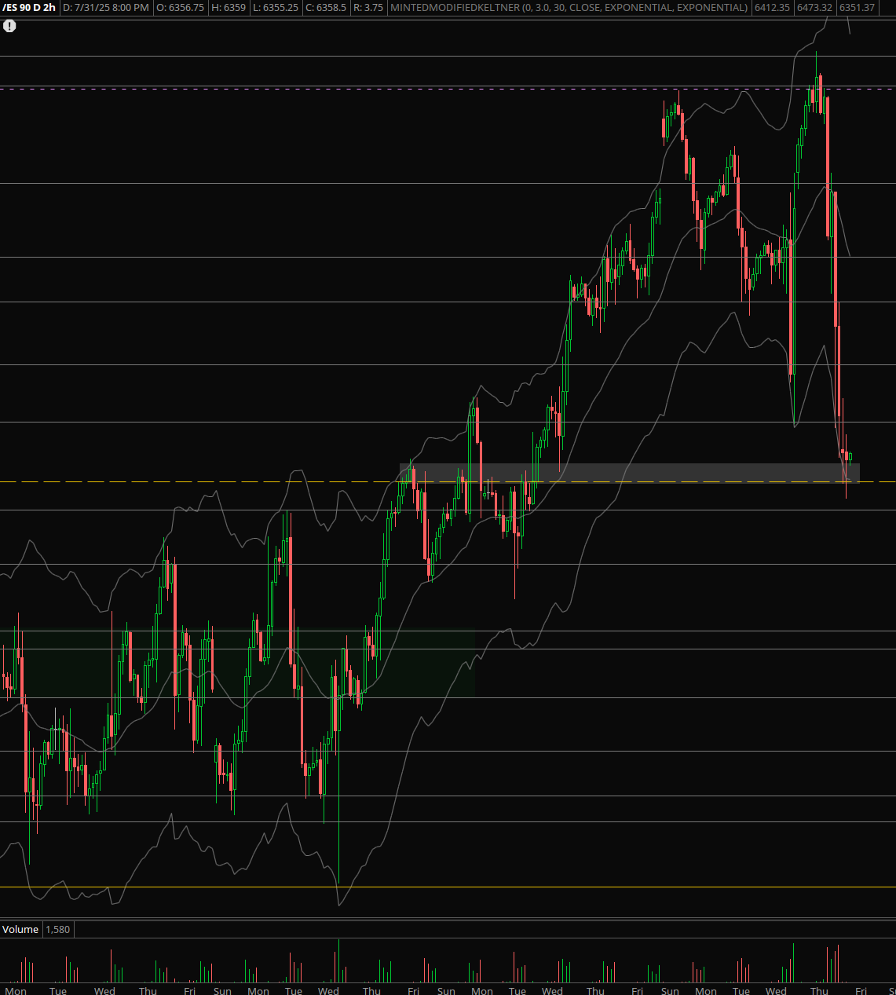
Task: Select the gray shaded rectangle drawing
Action: tap(630, 473)
